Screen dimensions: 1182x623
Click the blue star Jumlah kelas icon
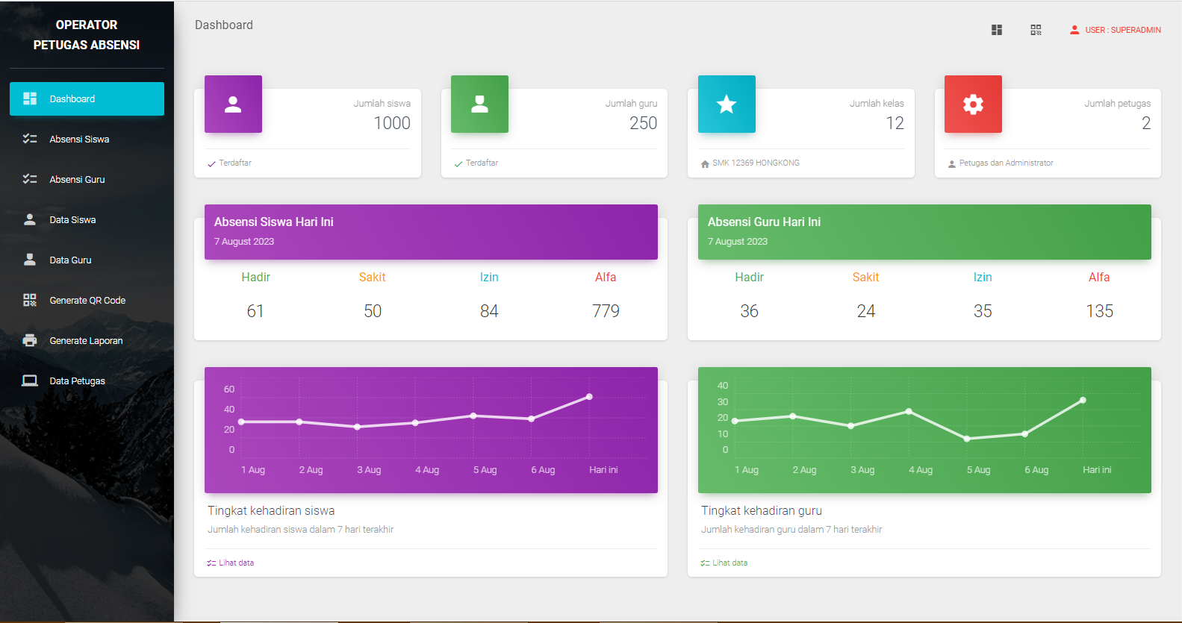click(727, 104)
